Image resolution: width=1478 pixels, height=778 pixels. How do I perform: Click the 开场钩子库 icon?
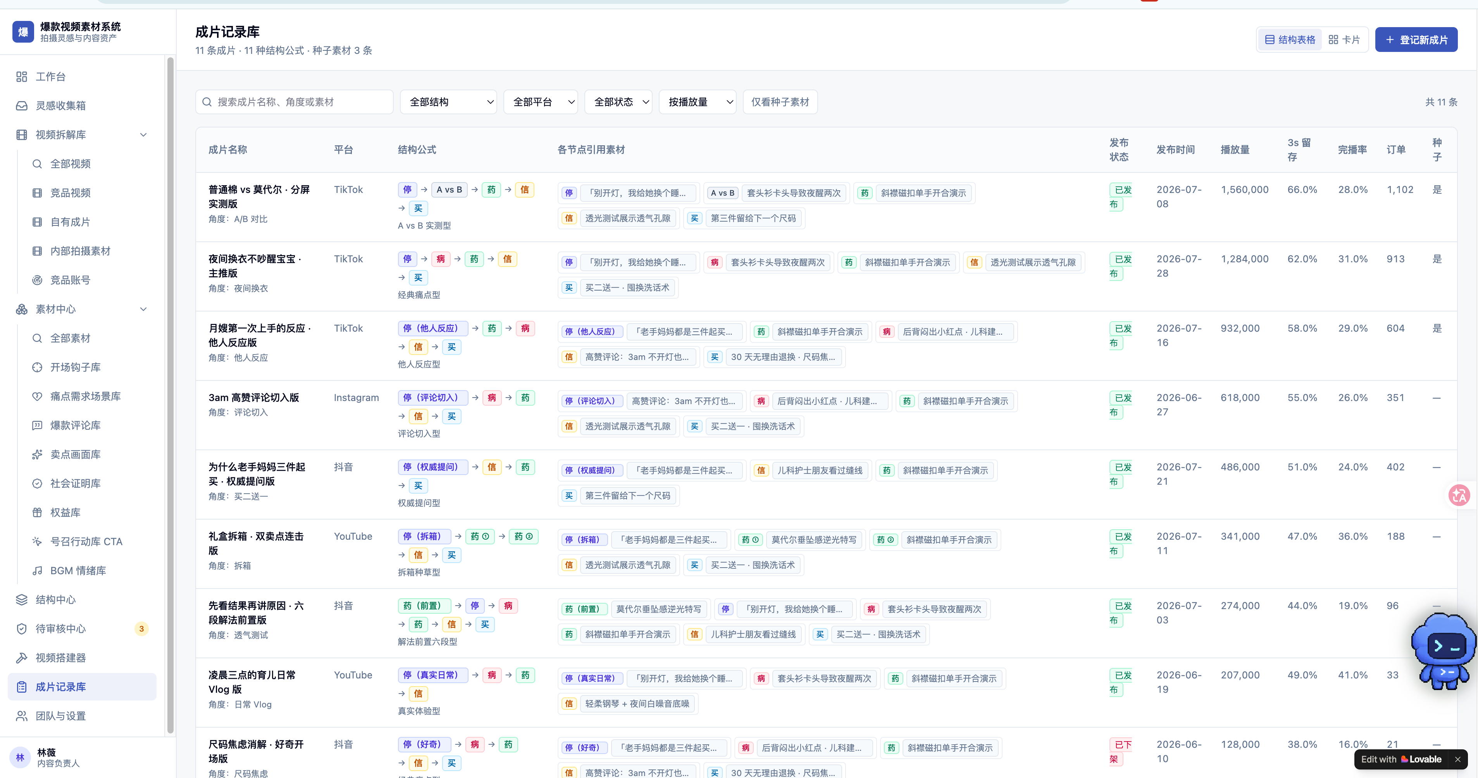point(37,367)
